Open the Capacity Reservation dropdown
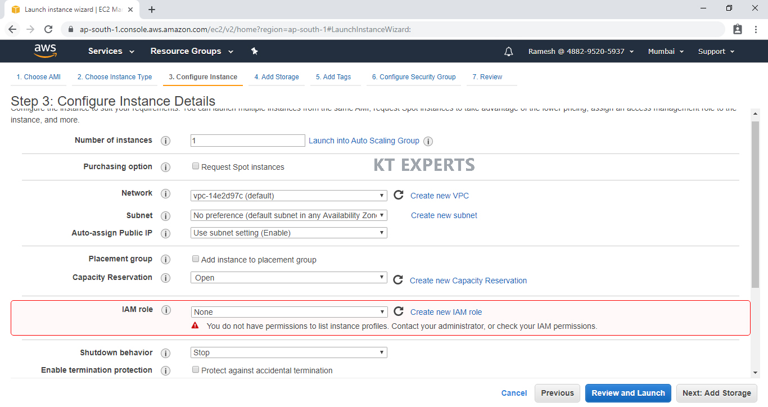The width and height of the screenshot is (768, 407). click(289, 278)
